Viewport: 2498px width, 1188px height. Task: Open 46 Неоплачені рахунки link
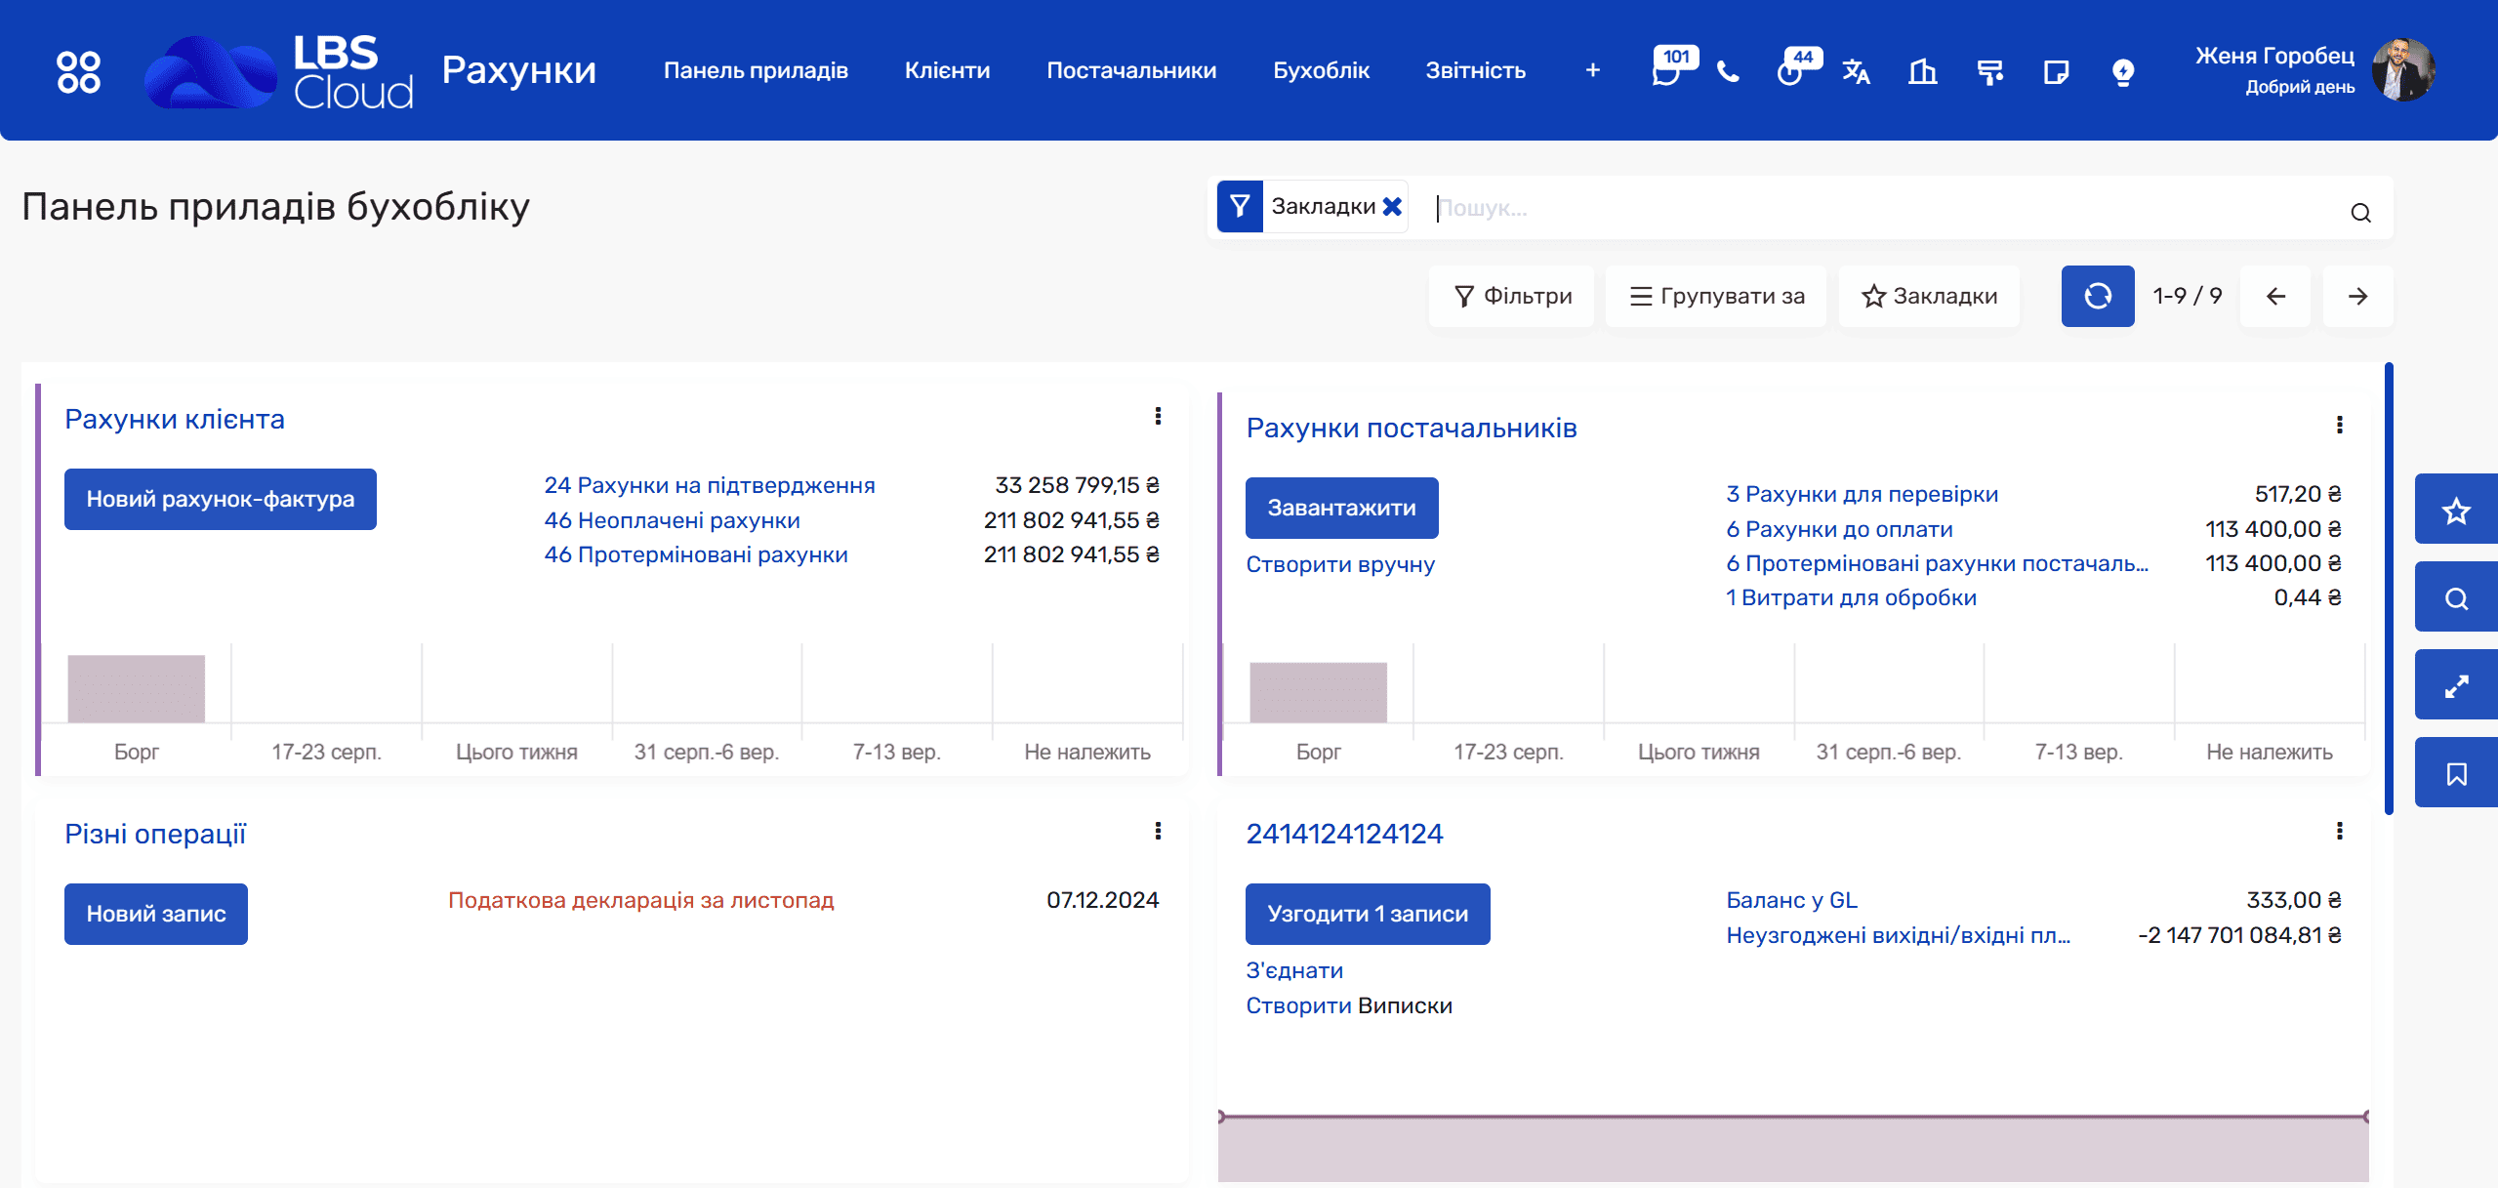click(673, 520)
